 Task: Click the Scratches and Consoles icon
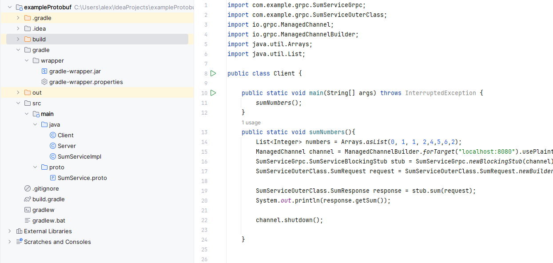tap(19, 242)
